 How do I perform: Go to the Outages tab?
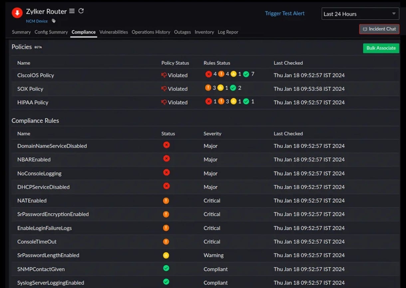[x=182, y=32]
